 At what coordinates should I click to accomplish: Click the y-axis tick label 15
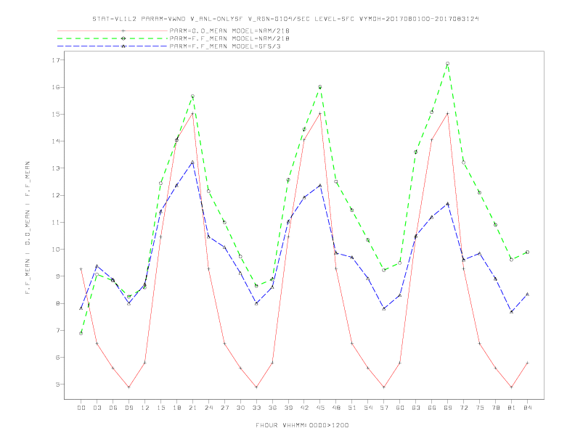[x=55, y=115]
